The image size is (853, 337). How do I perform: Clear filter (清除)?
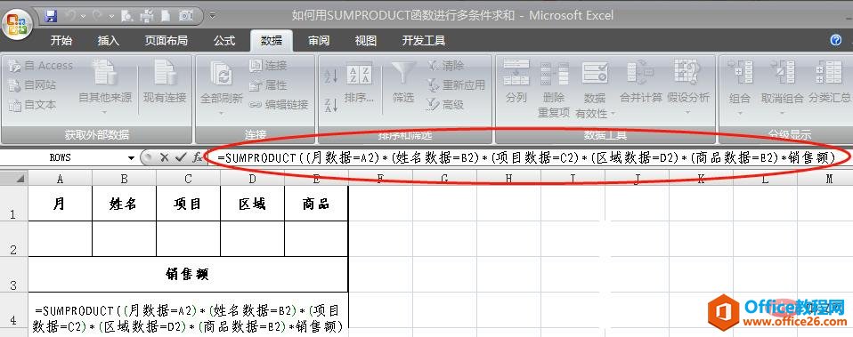[445, 65]
